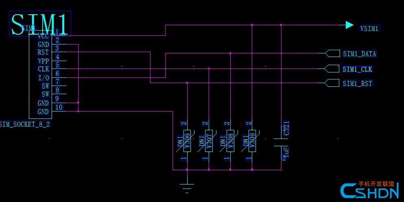Click pin number 4 on socket
The width and height of the screenshot is (404, 202).
[57, 57]
